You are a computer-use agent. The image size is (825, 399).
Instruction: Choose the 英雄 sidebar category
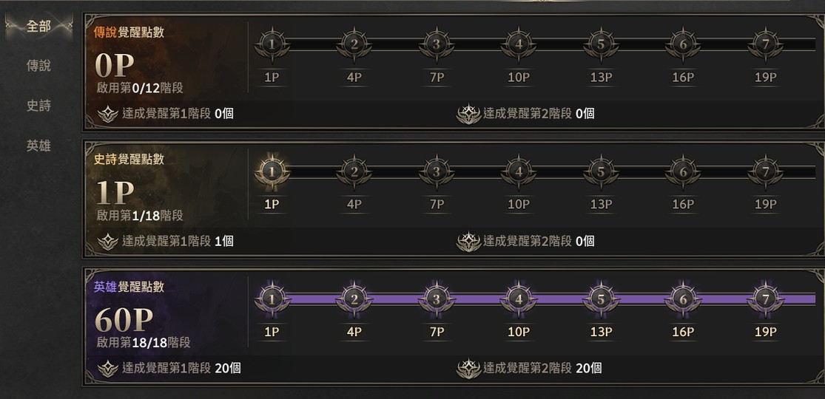(39, 146)
